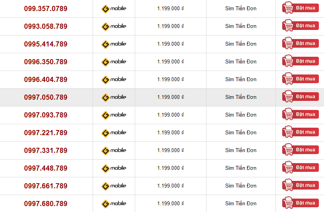Click Gmobile logo in 0996.404.789 row
This screenshot has height=212, width=324.
pyautogui.click(x=114, y=80)
